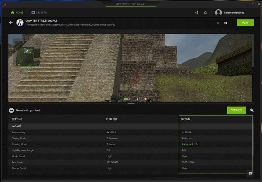Switch to the Drivers tab

pyautogui.click(x=39, y=13)
